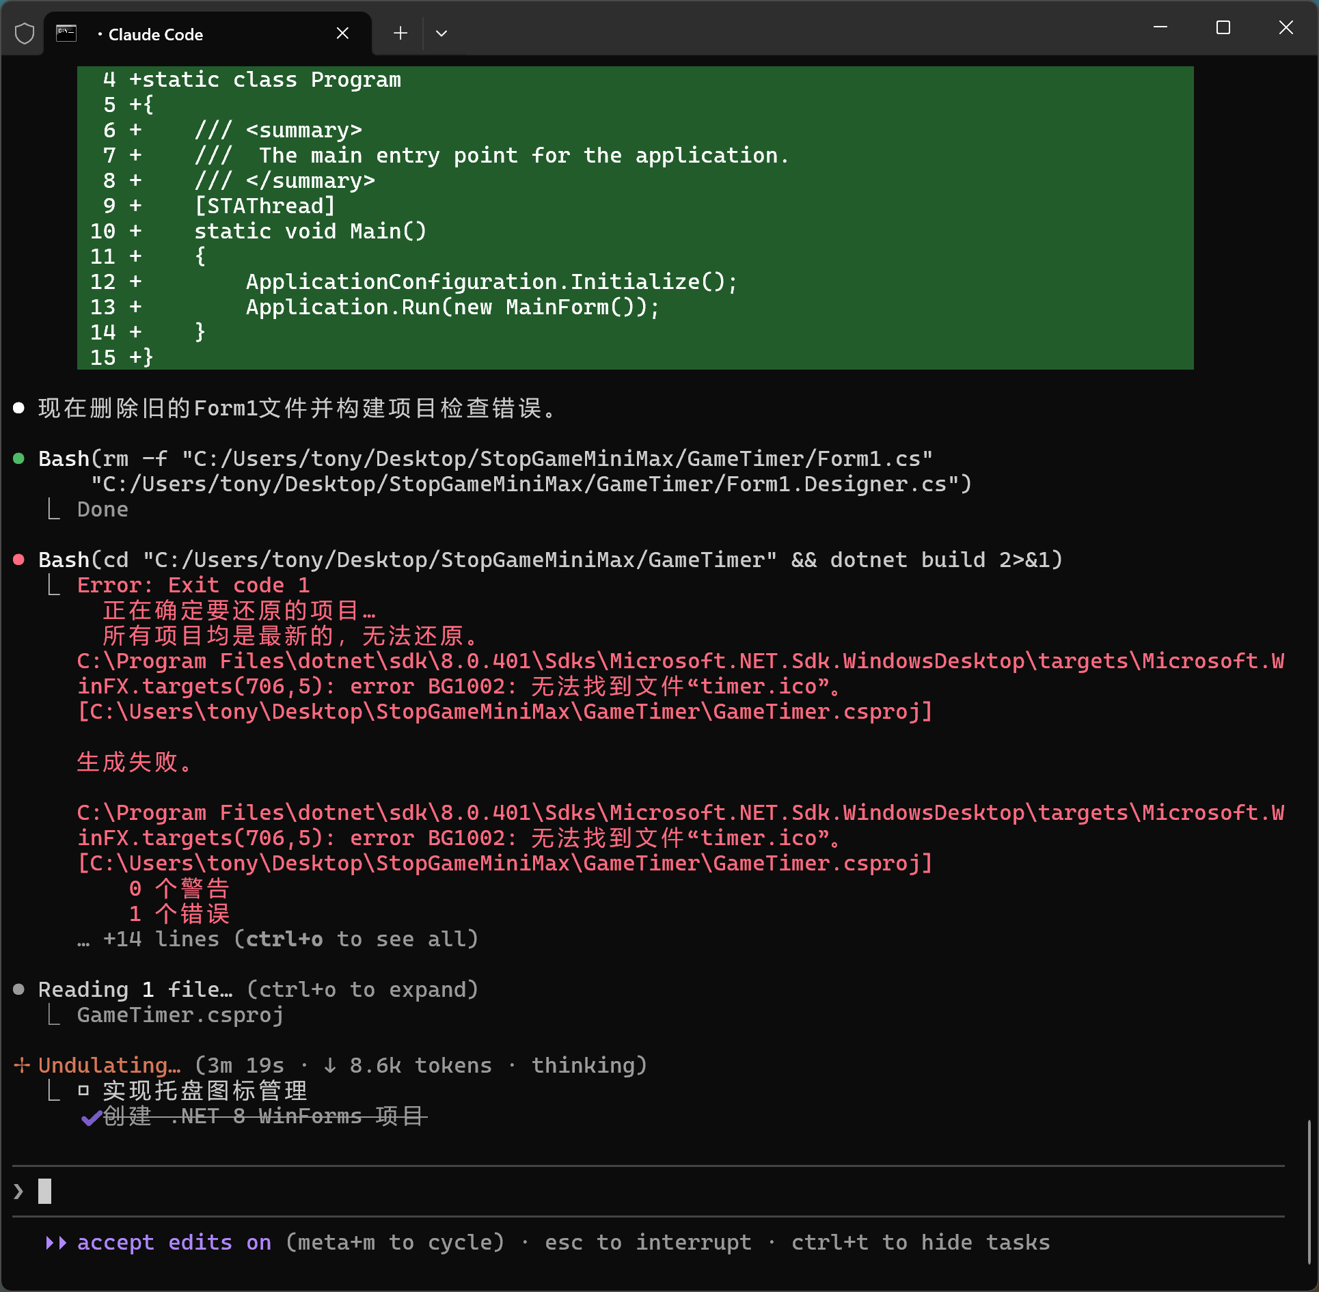Click the gray bullet beside Reading 1 file
This screenshot has height=1292, width=1319.
point(19,989)
